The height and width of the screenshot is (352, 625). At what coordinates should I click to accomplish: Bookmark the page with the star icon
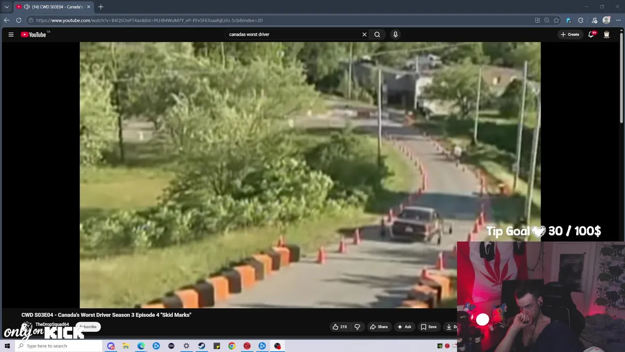click(556, 20)
